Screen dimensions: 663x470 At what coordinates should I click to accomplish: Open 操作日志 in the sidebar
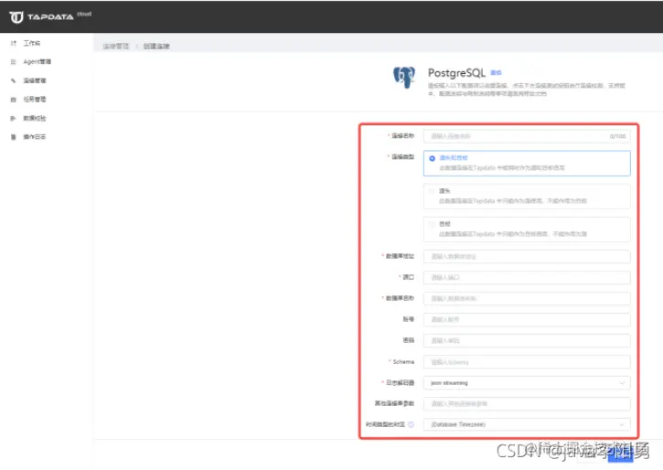coord(35,136)
